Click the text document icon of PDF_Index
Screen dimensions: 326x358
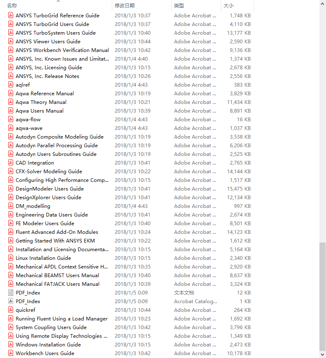pyautogui.click(x=11, y=293)
